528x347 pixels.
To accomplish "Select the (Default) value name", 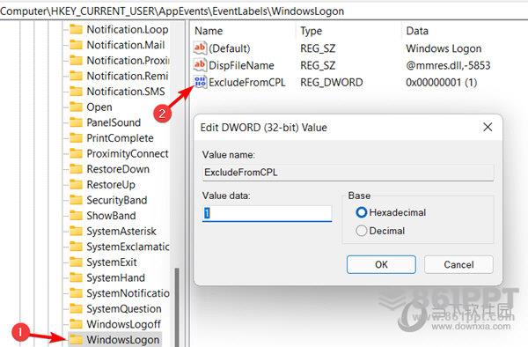I will [230, 48].
